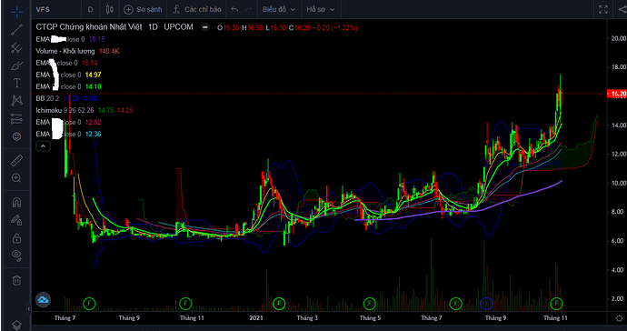
Task: Open the pitchfork and Fibonacci tools
Action: coord(16,47)
